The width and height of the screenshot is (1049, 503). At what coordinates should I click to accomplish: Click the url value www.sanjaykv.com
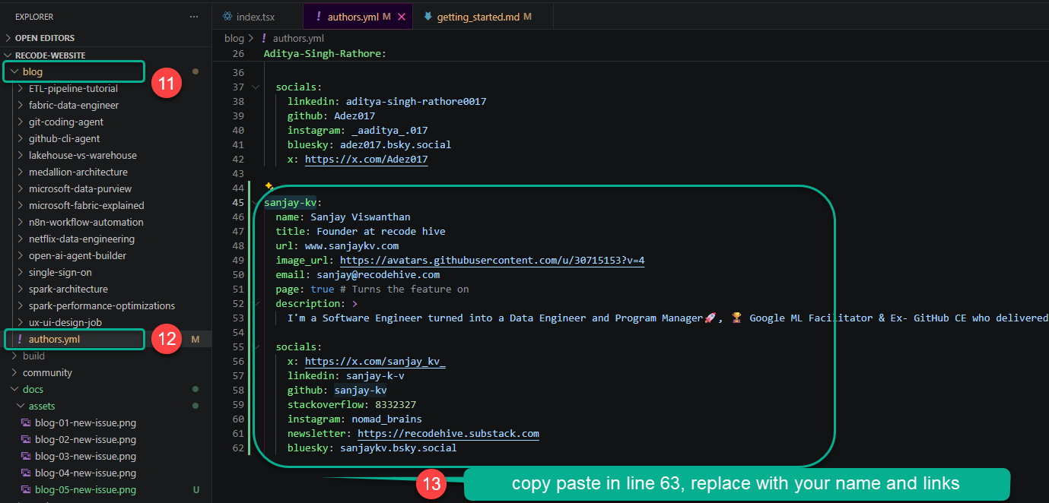click(352, 246)
